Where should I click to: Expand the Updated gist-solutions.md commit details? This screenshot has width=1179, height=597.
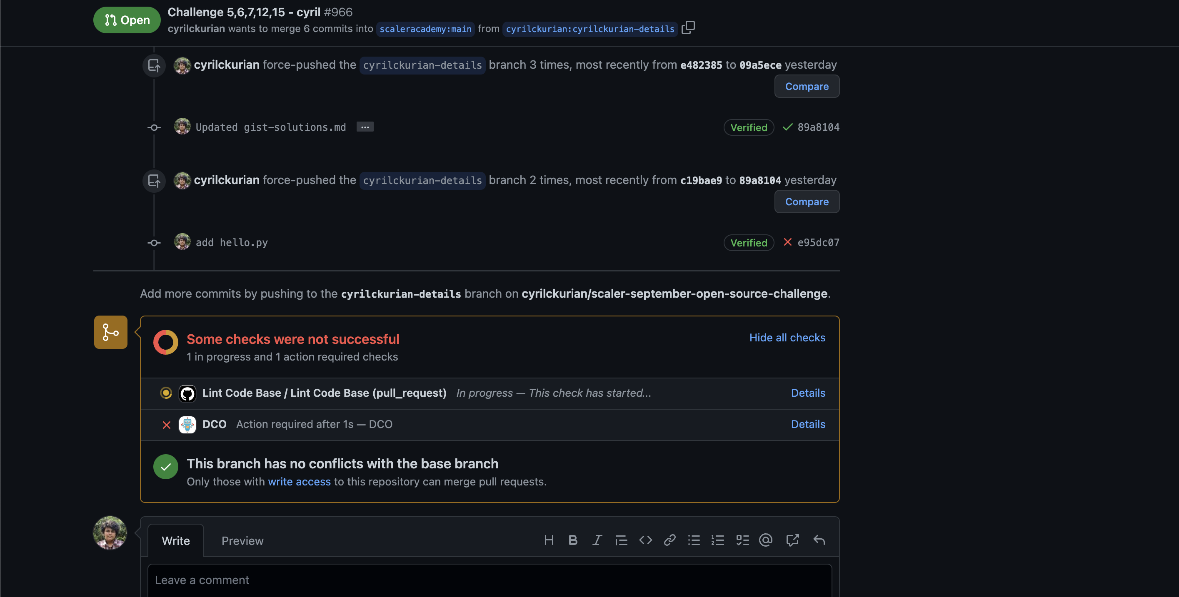tap(365, 127)
